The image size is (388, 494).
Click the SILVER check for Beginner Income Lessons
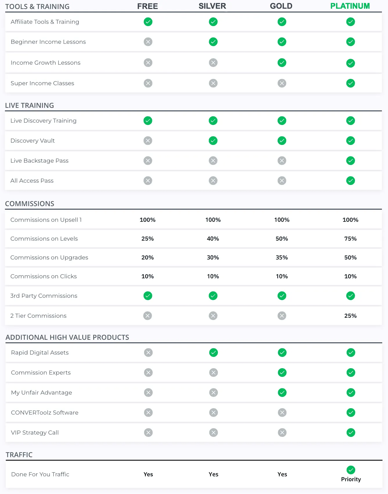(x=213, y=42)
